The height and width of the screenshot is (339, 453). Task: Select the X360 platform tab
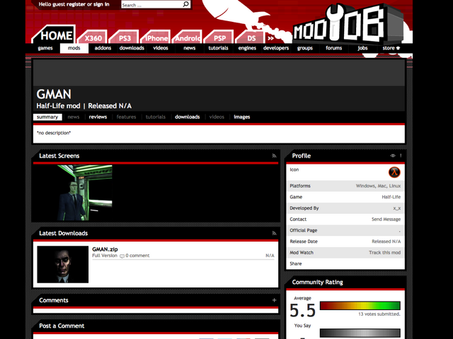tap(93, 37)
